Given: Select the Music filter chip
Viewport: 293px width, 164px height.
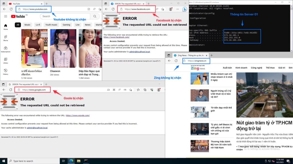Looking at the screenshot, I should click(27, 25).
